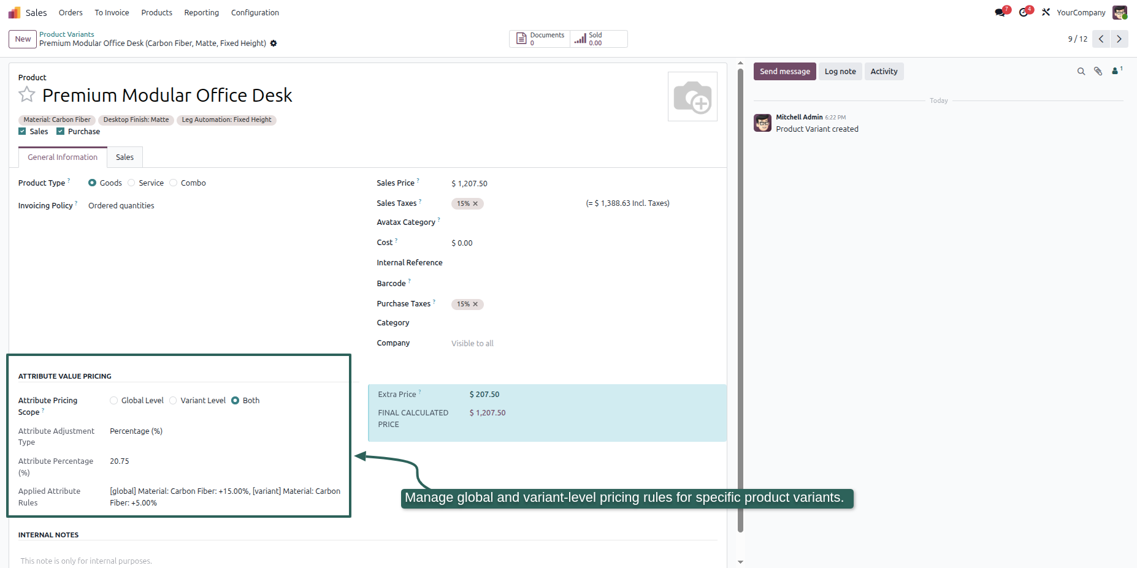Show followers person icon
The height and width of the screenshot is (568, 1137).
[1117, 71]
